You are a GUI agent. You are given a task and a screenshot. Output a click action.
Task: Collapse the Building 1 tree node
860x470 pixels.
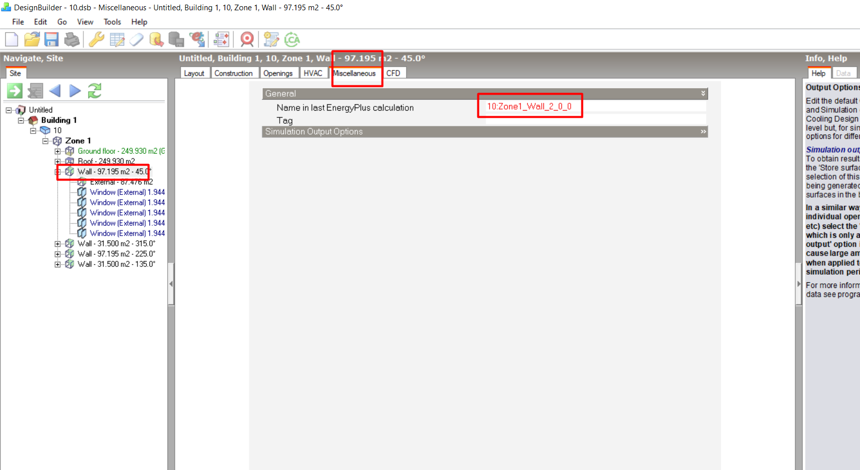(21, 120)
